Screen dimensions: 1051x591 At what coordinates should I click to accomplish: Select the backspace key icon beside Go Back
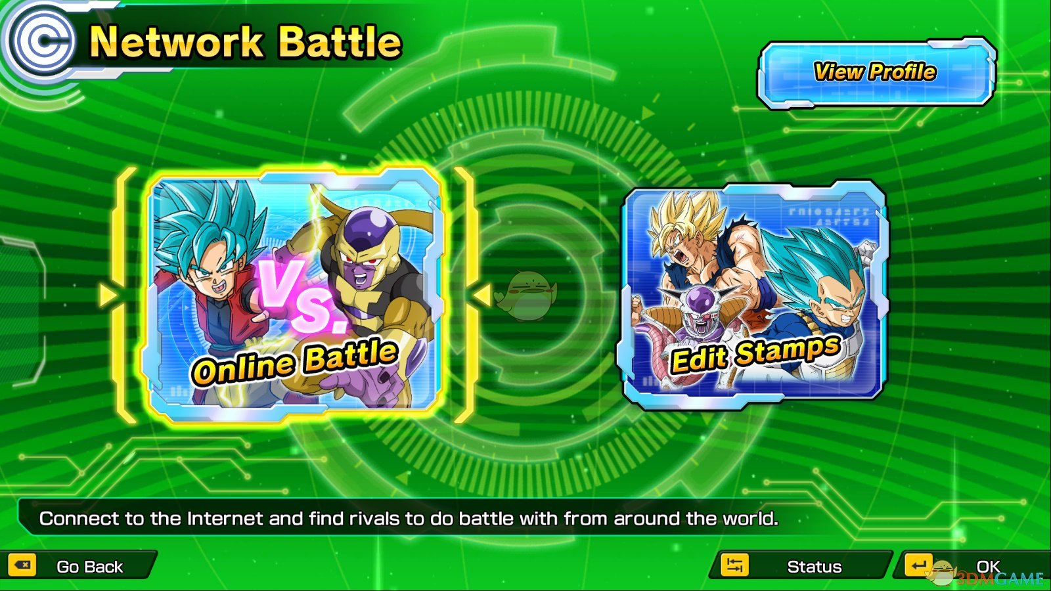(22, 565)
